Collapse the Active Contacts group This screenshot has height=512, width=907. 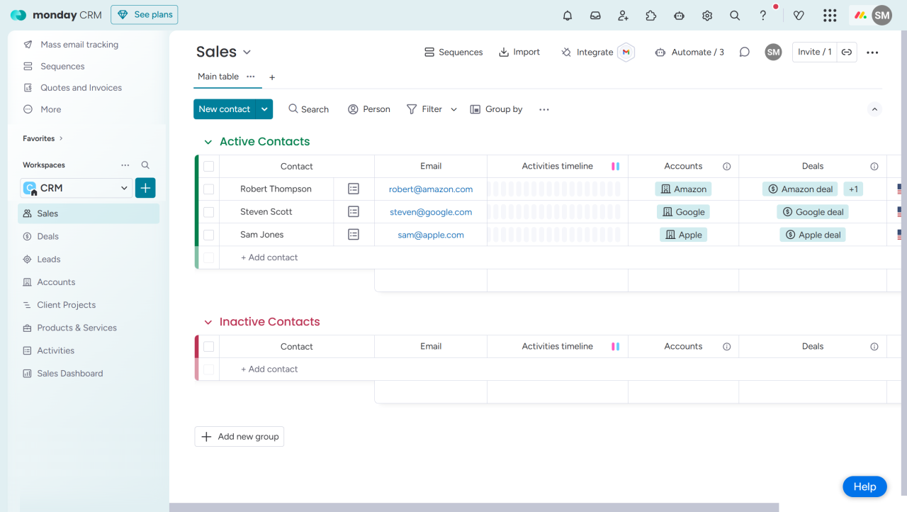coord(208,142)
